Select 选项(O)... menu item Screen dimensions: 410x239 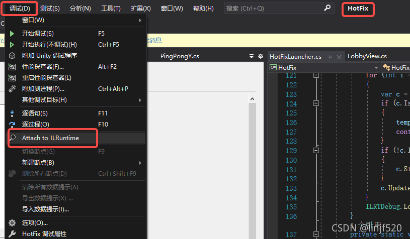click(76, 223)
